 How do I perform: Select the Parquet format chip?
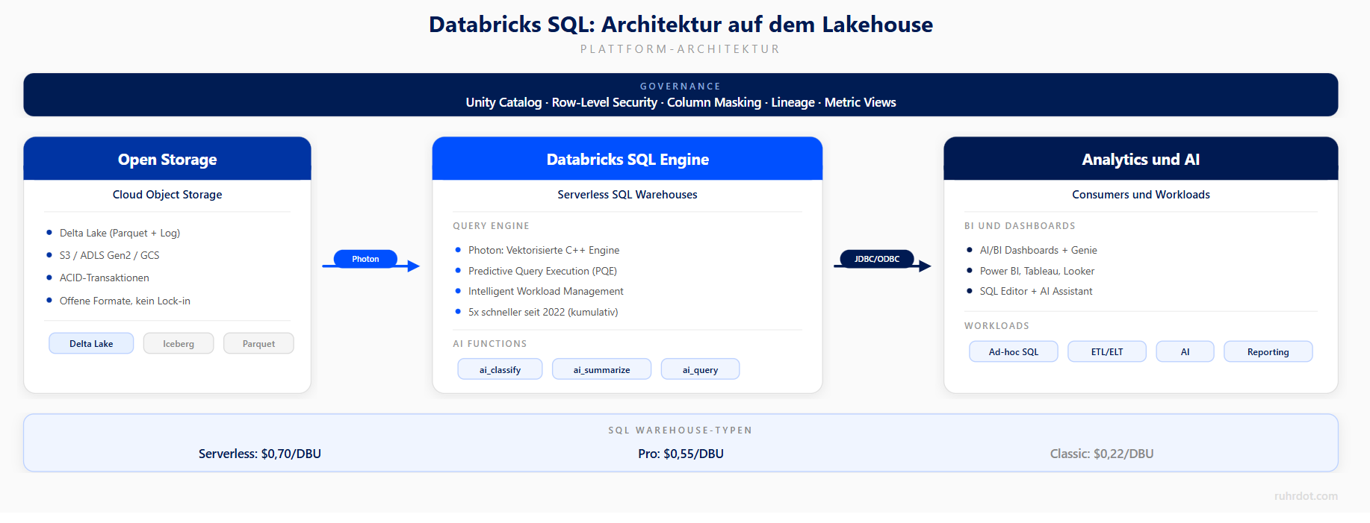(258, 343)
